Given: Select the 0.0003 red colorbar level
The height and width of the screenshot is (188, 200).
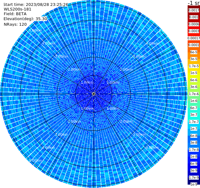Looking at the screenshot, I should tap(194, 31).
